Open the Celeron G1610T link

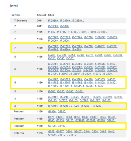point(62,135)
